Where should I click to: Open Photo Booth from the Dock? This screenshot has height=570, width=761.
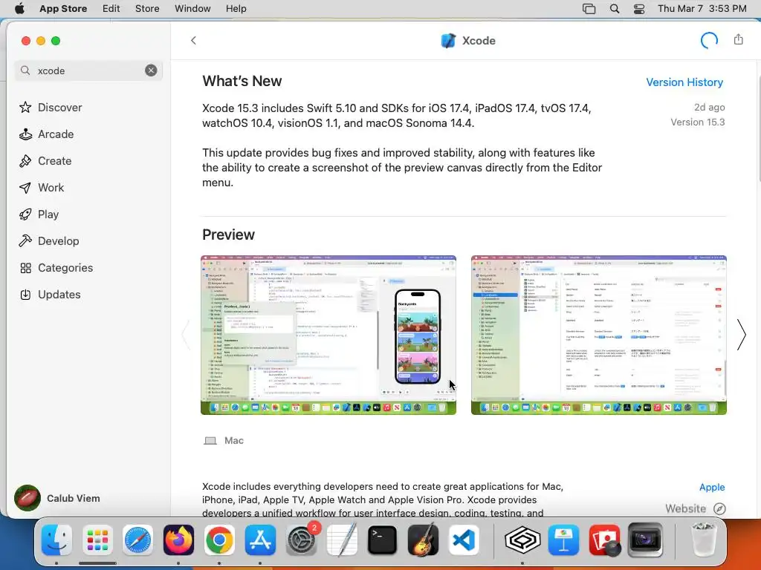click(604, 540)
